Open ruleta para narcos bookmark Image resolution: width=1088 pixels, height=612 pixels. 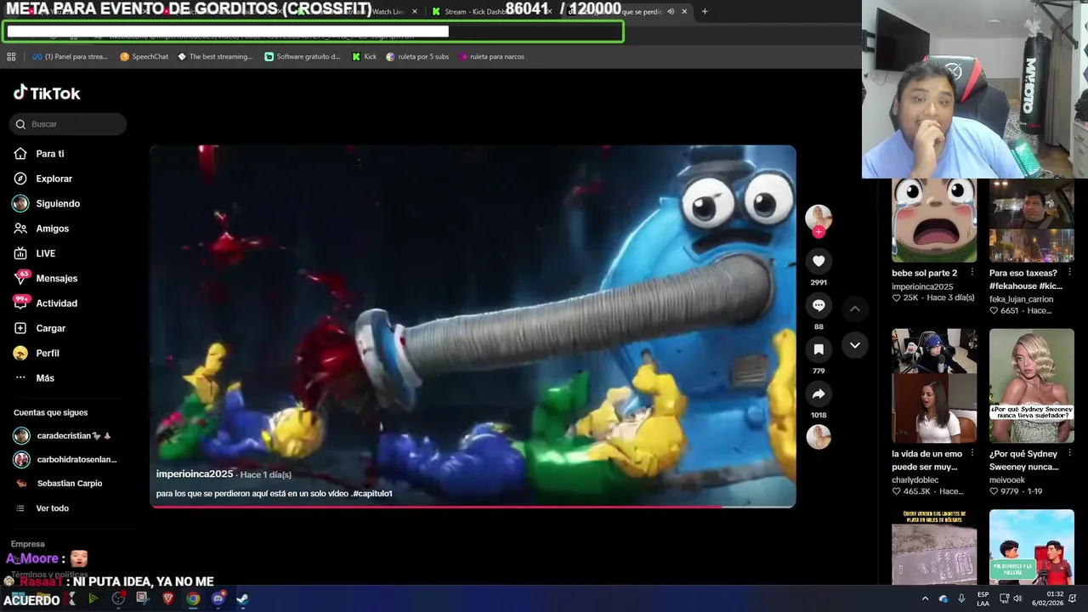click(x=491, y=57)
